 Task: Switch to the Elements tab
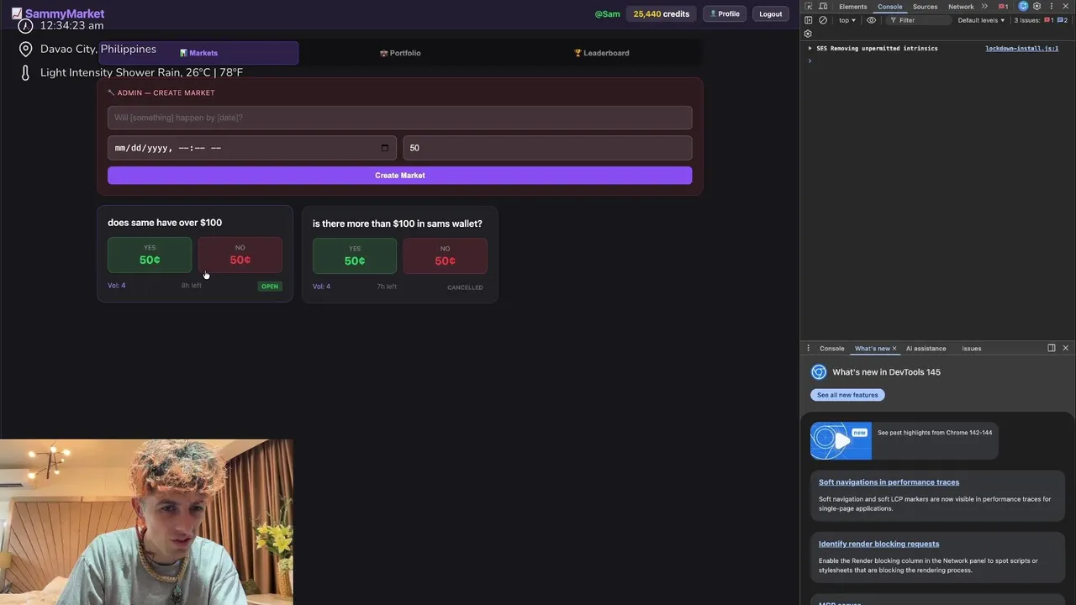coord(852,7)
